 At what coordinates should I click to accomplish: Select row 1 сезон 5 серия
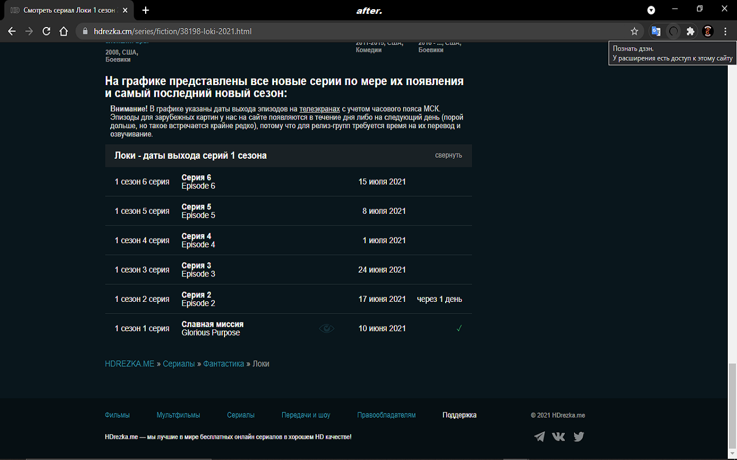point(288,211)
